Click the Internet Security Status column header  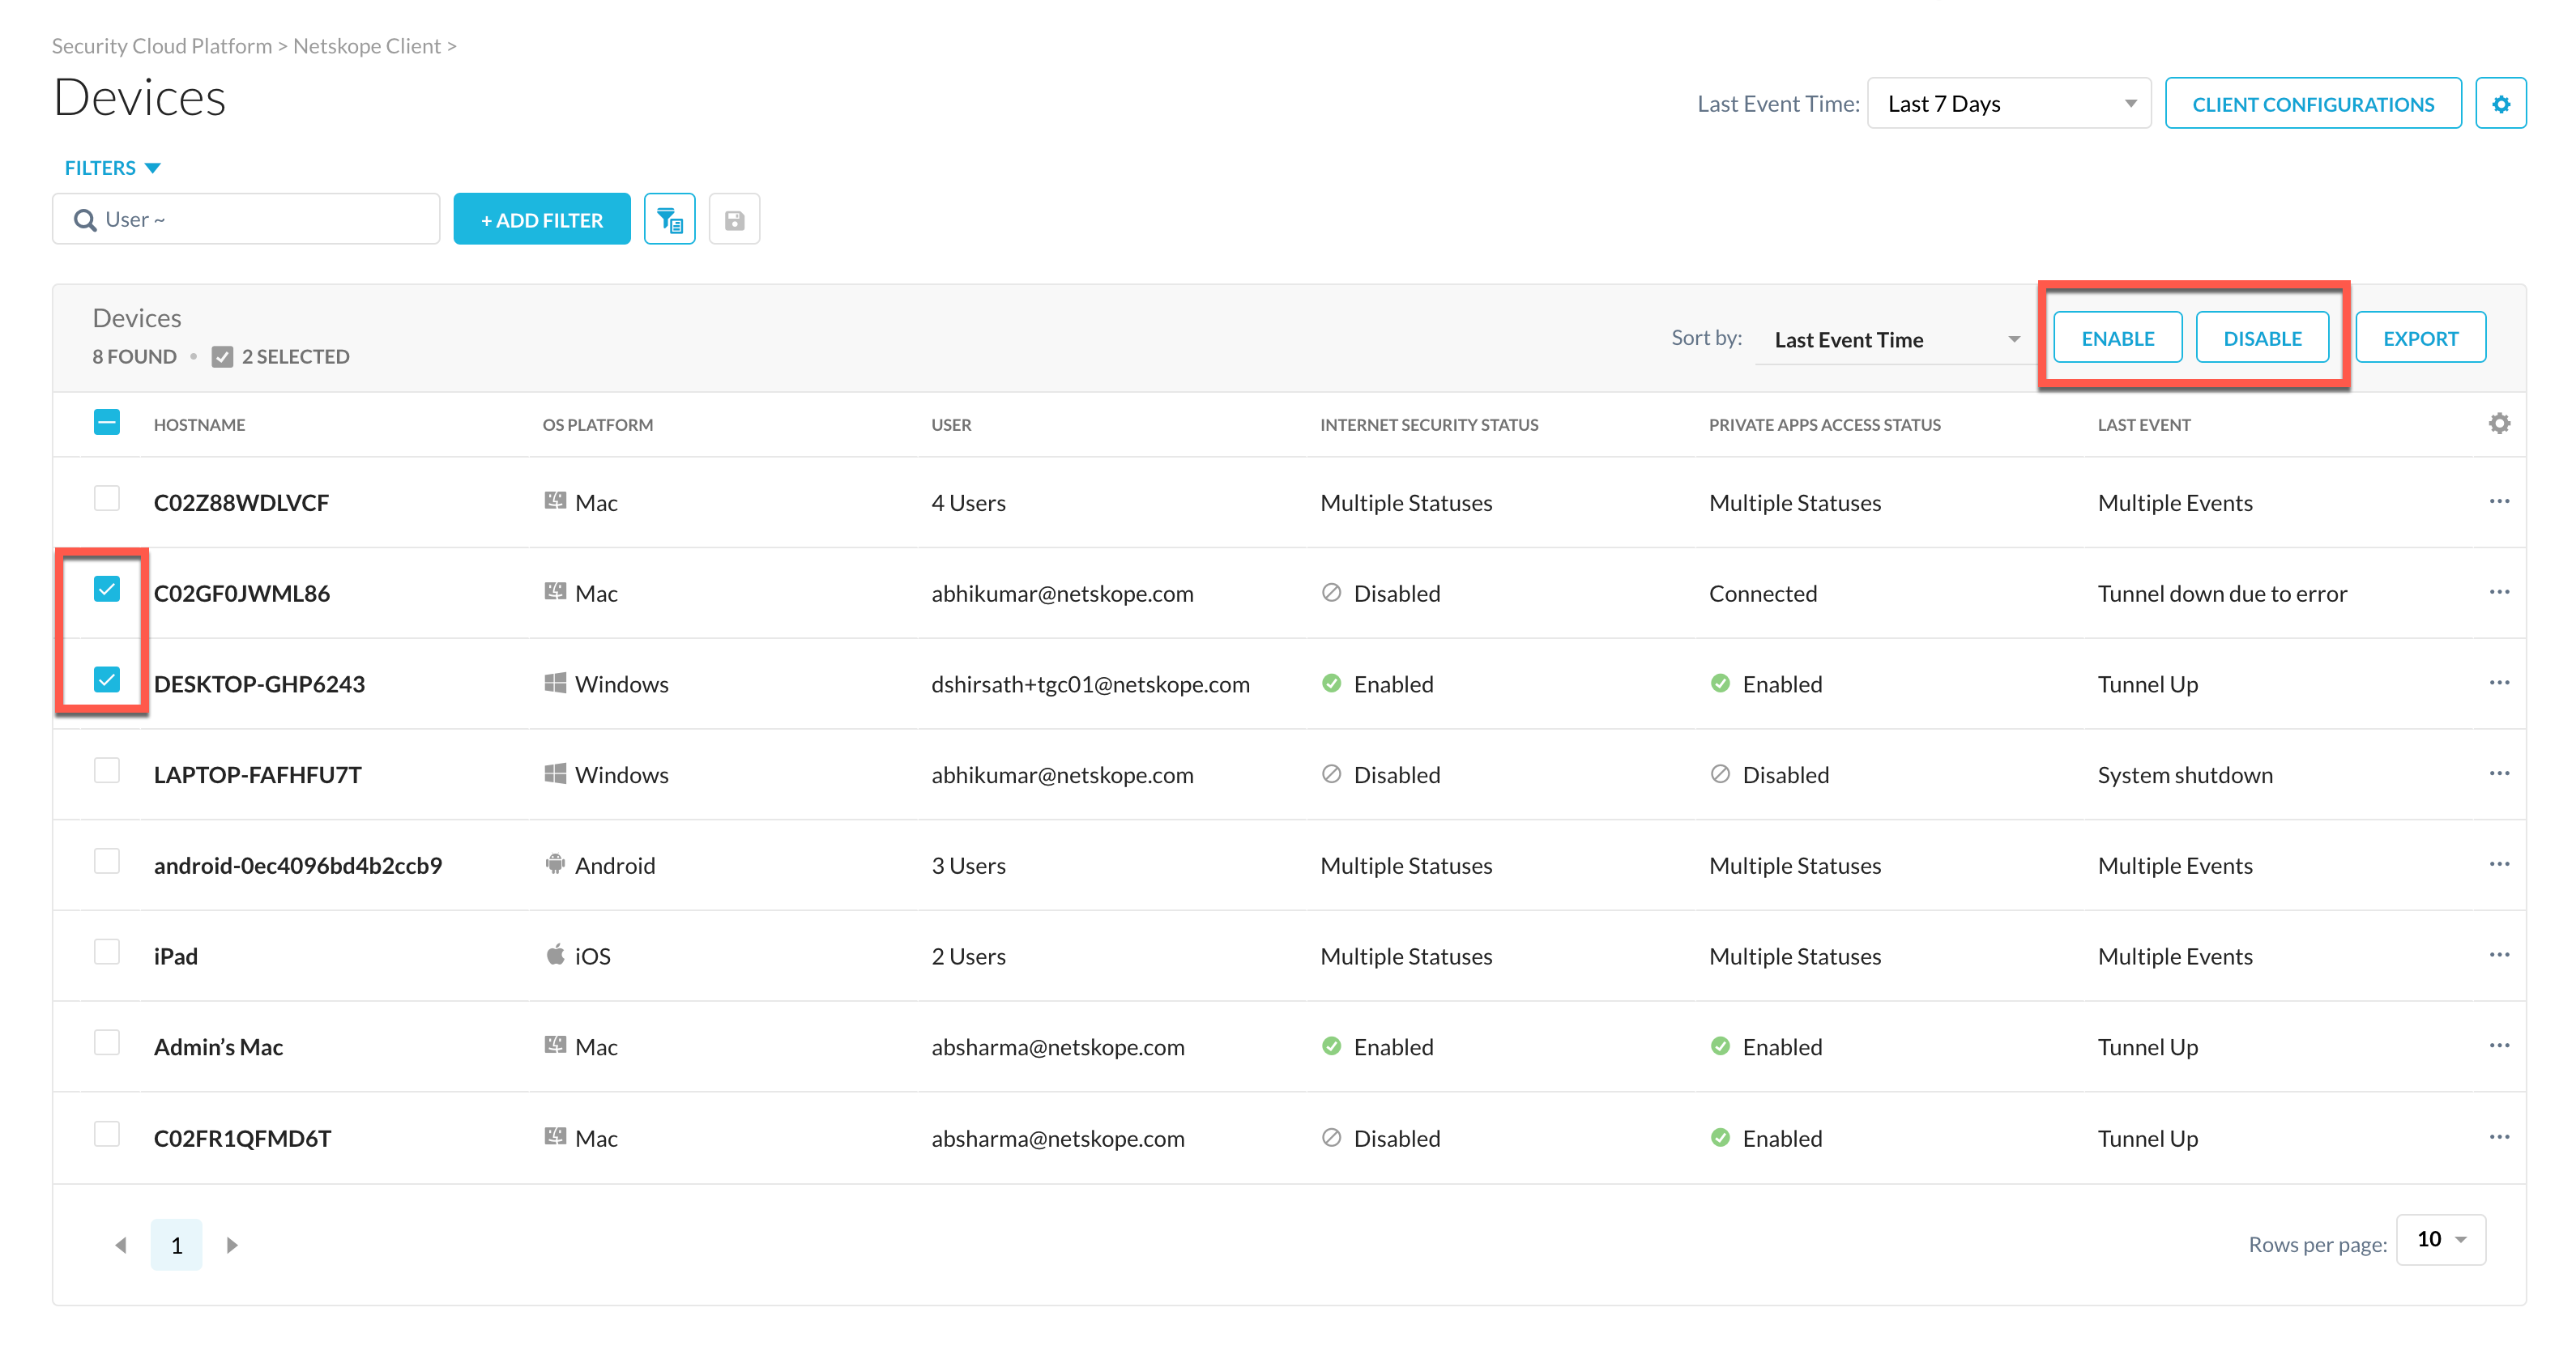(1429, 425)
